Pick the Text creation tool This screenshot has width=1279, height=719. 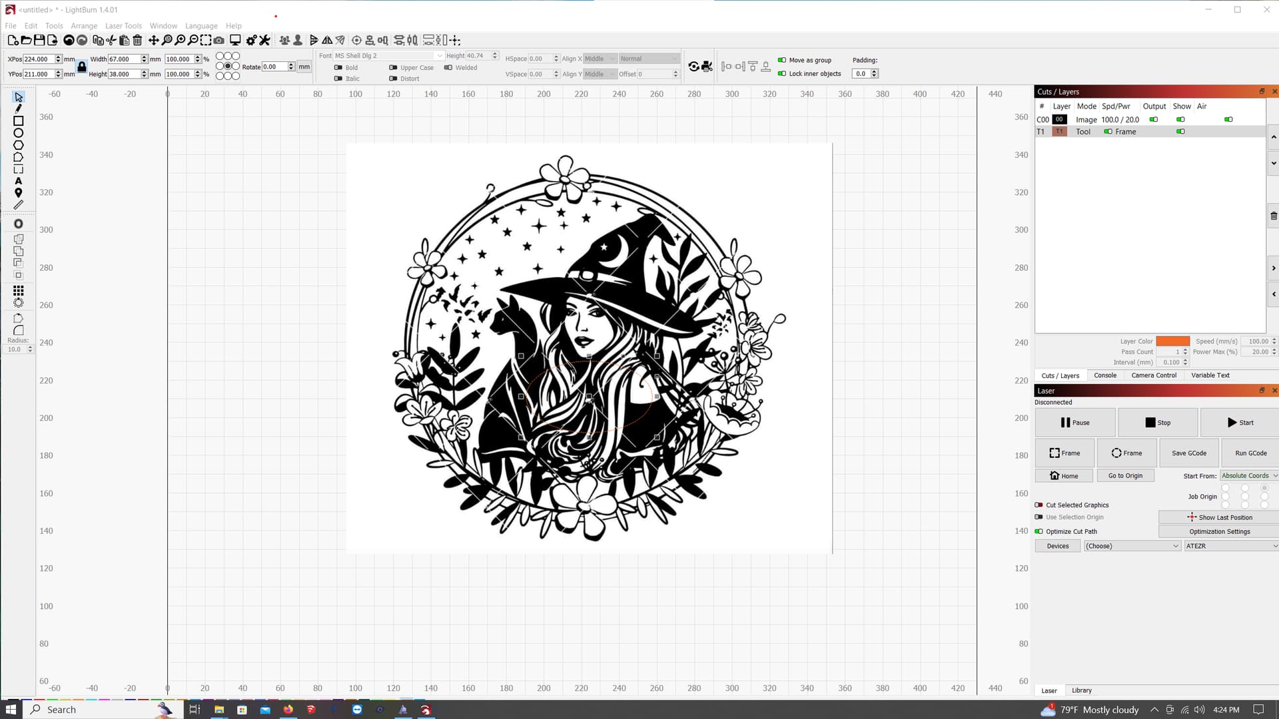(x=19, y=180)
